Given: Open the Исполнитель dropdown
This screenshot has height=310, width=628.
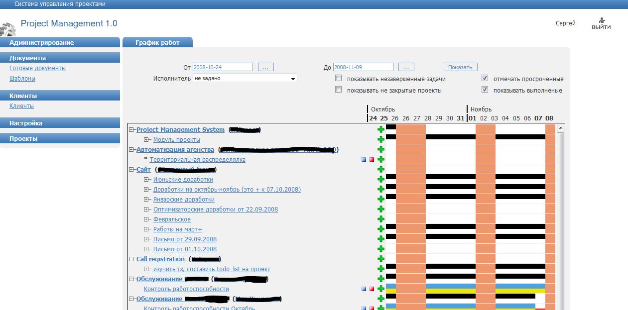Looking at the screenshot, I should (245, 78).
